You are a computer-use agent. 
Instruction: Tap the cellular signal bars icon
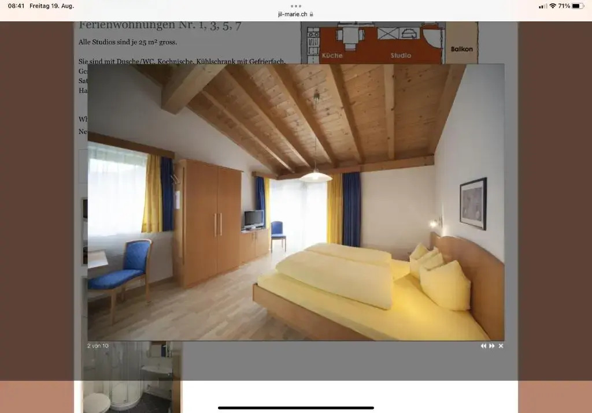(x=542, y=6)
